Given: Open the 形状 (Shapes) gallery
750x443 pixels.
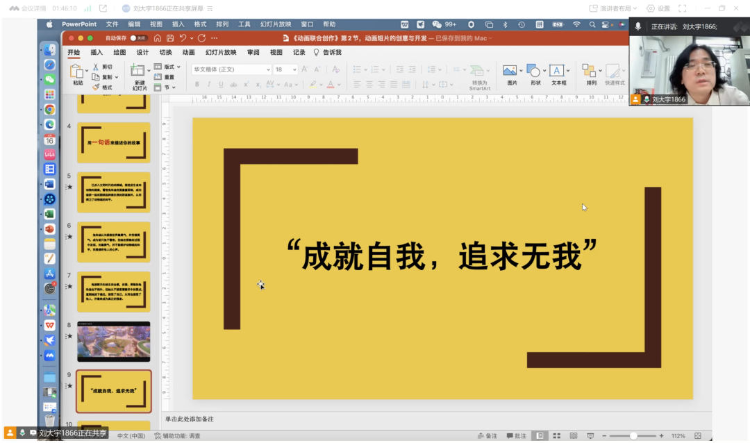Looking at the screenshot, I should pos(533,71).
